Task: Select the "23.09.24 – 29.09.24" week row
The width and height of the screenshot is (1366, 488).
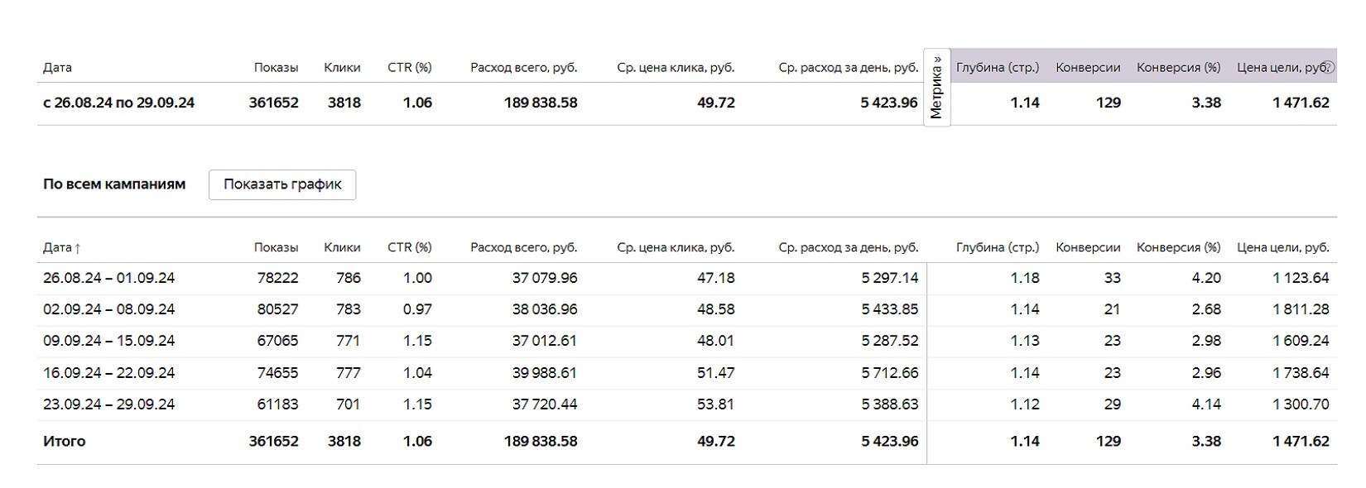Action: [108, 404]
